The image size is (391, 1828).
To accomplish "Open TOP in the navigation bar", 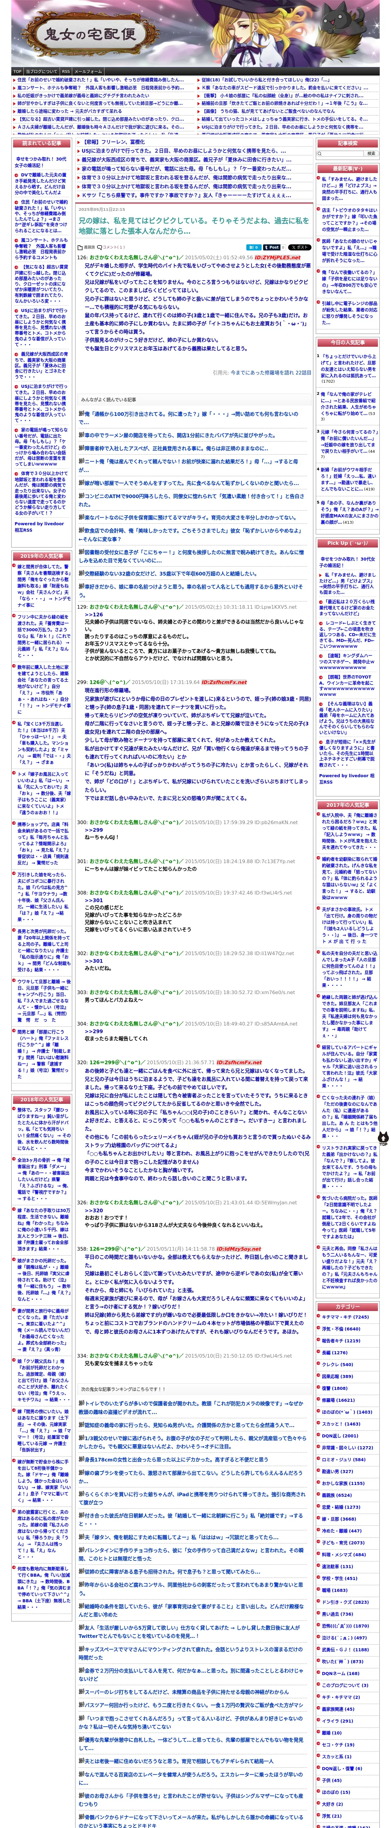I will [17, 71].
